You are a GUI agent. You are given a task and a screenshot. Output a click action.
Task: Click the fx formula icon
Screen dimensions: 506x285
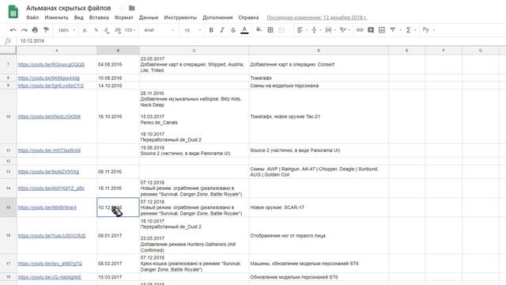(8, 41)
